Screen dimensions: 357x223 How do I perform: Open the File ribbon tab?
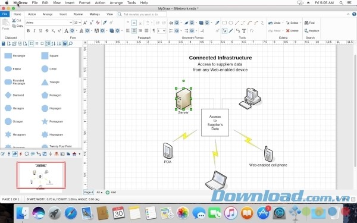[x=5, y=14]
